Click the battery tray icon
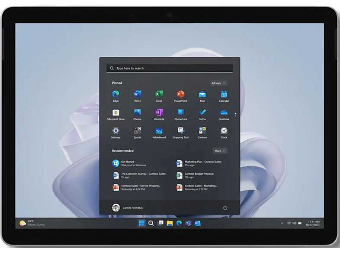 (x=300, y=223)
